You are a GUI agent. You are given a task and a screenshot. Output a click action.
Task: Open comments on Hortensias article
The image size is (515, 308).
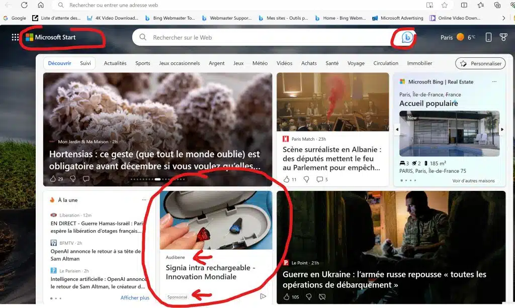click(86, 179)
